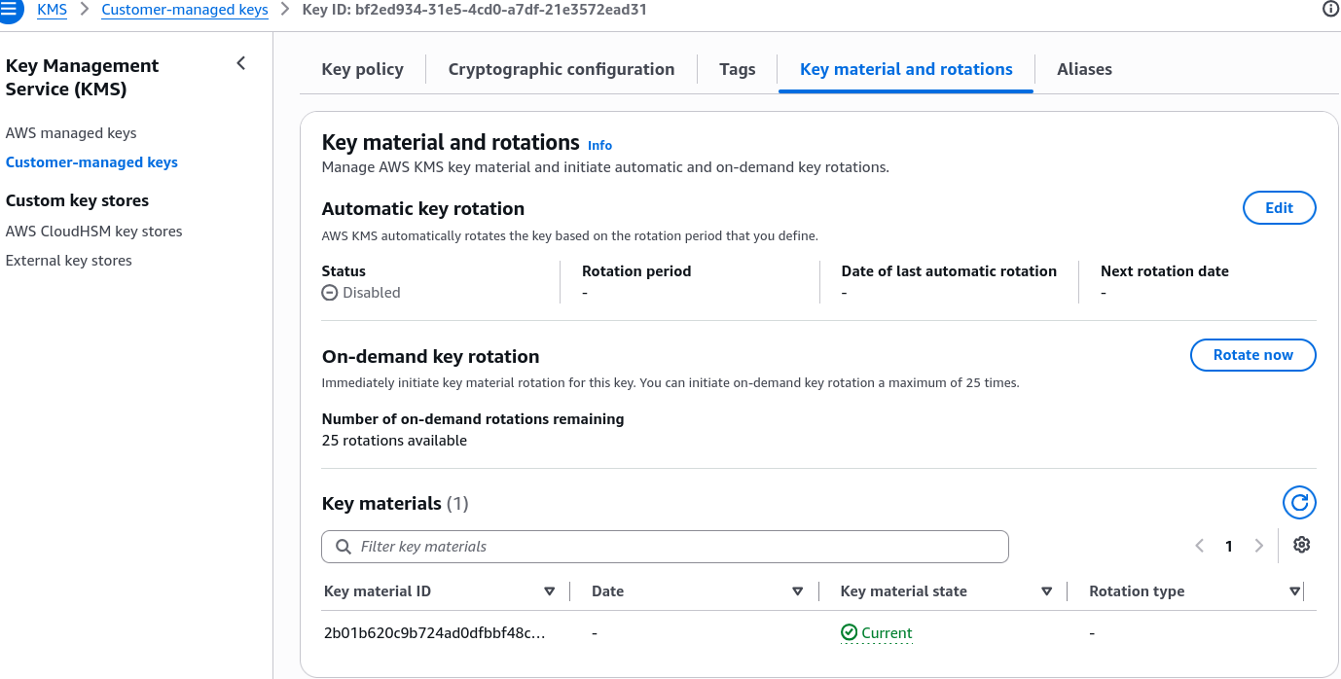The width and height of the screenshot is (1341, 679).
Task: Click the Custom key stores sidebar heading
Action: tap(77, 200)
